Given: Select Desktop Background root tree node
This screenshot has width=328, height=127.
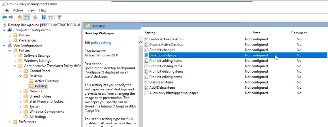Looking at the screenshot, I should pyautogui.click(x=44, y=25).
